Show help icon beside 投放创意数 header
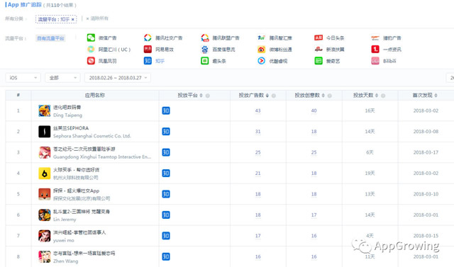Screen dimensions: 454x267 pyautogui.click(x=329, y=96)
